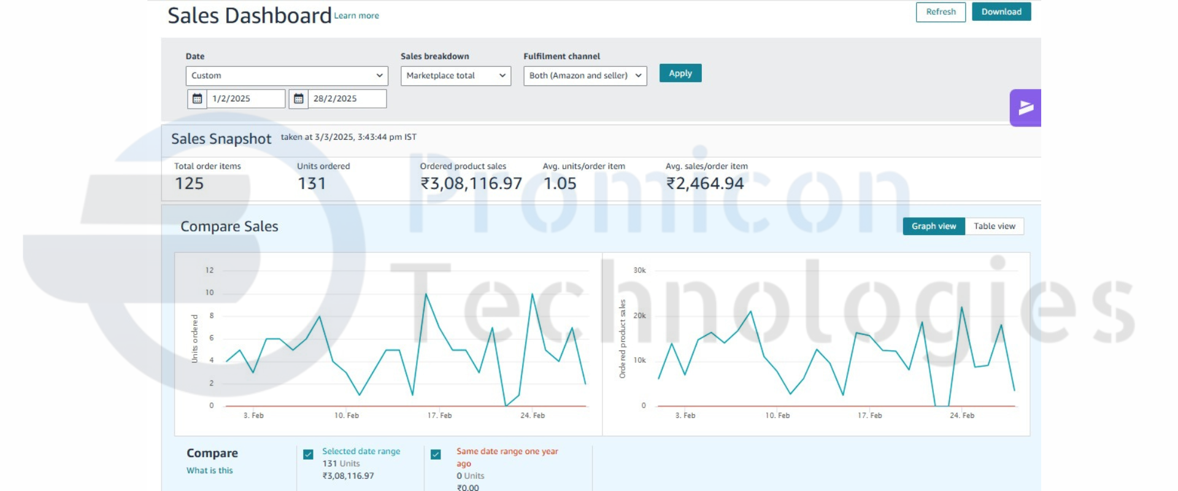Screen dimensions: 1178x491
Task: Select the Graph view tab
Action: (x=933, y=226)
